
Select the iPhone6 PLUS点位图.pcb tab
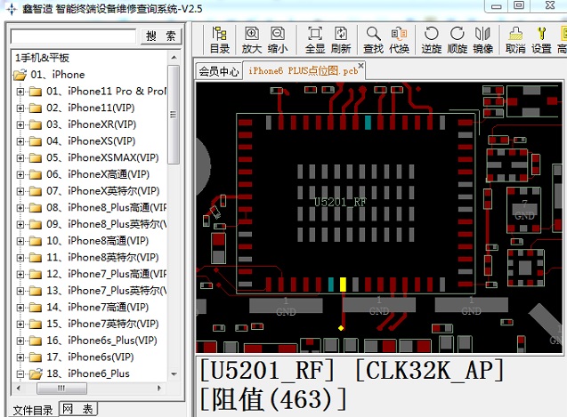[303, 70]
